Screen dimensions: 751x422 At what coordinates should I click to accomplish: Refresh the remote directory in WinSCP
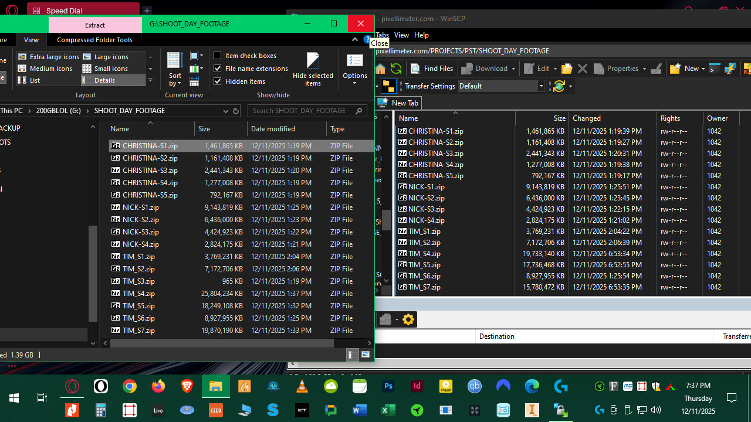click(x=396, y=69)
